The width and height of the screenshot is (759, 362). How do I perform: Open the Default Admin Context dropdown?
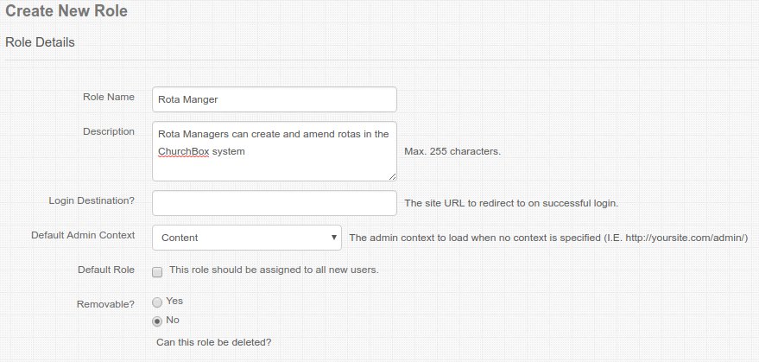click(x=247, y=238)
